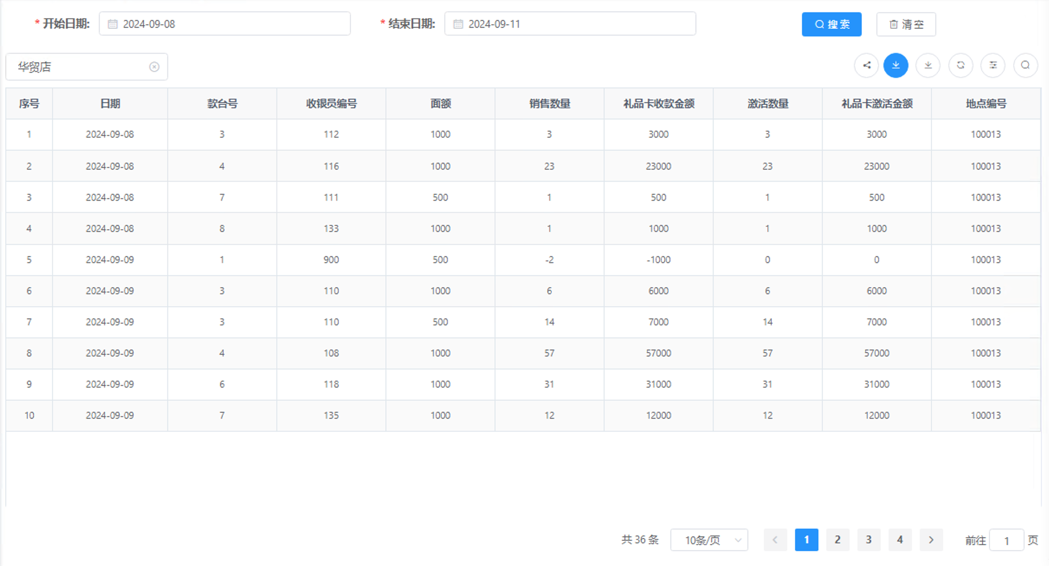The height and width of the screenshot is (566, 1049).
Task: Click the blue download icon button
Action: click(896, 65)
